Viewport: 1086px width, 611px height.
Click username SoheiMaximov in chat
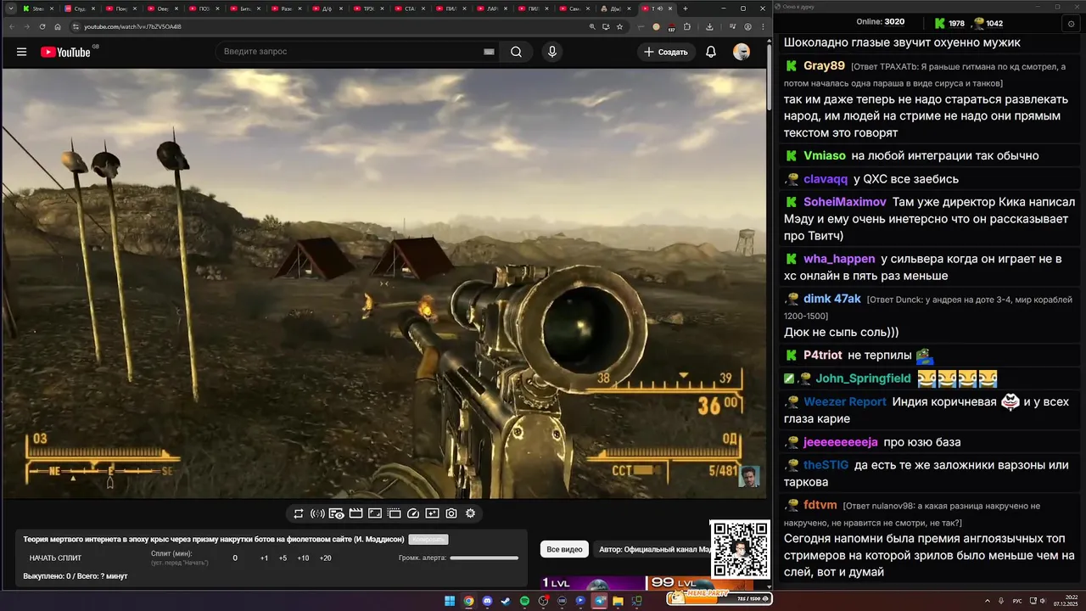pos(845,202)
